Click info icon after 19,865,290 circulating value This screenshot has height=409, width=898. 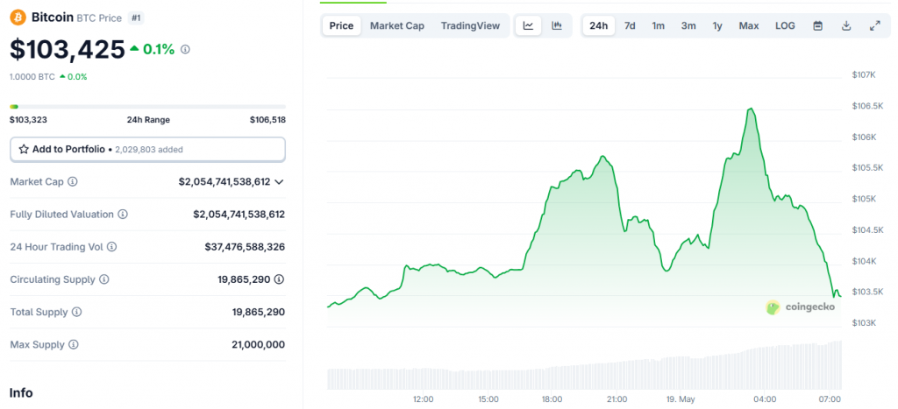(x=279, y=279)
